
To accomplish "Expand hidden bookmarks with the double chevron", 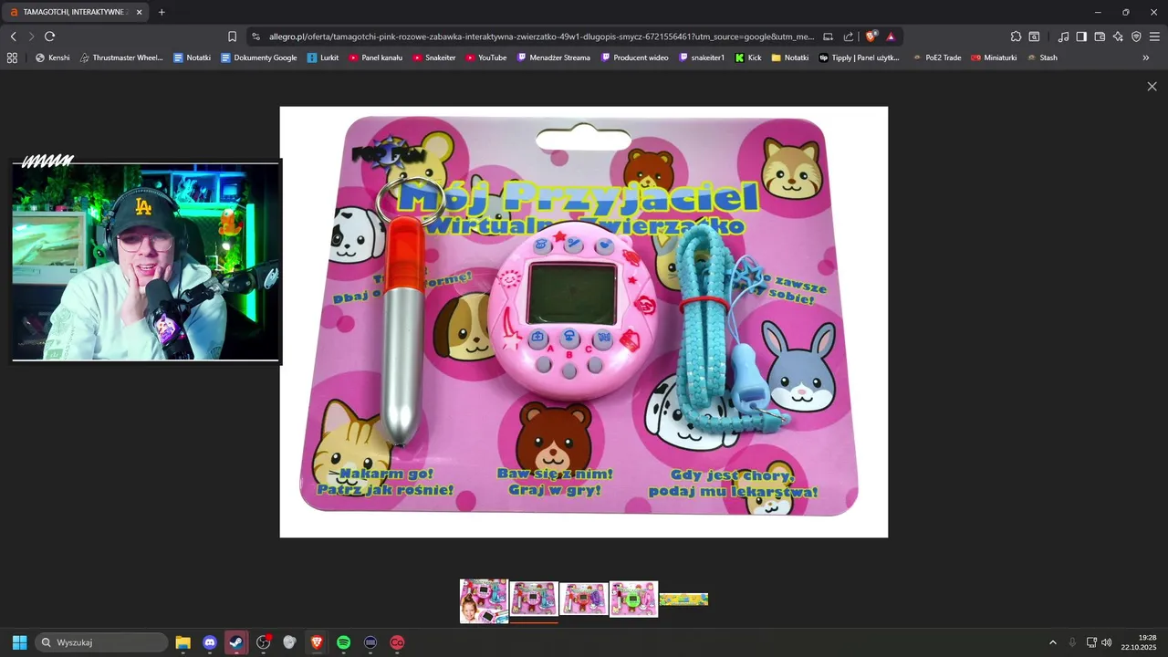I will 1146,57.
